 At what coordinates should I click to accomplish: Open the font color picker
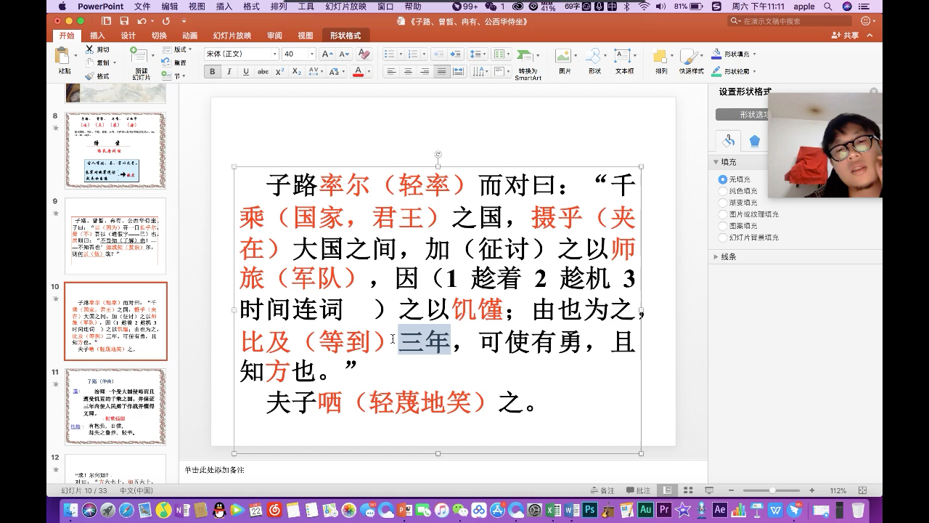[x=367, y=71]
